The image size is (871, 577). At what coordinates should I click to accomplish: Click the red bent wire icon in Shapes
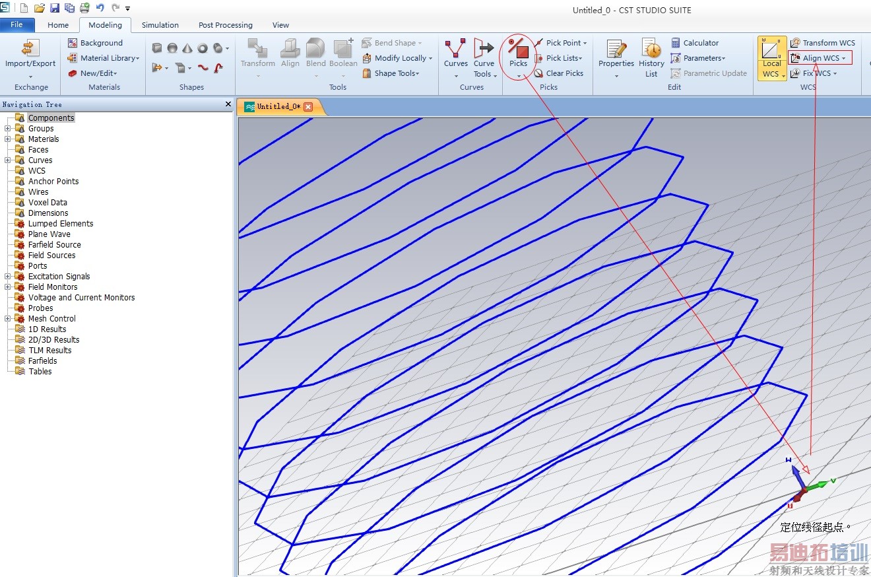click(218, 67)
